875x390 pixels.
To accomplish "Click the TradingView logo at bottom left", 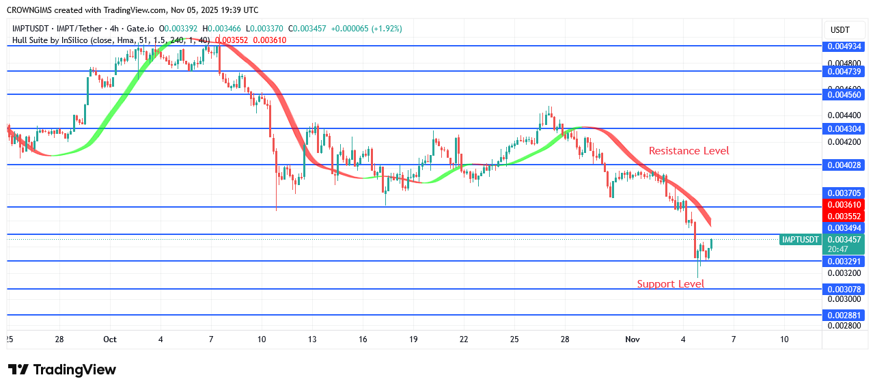I will [x=62, y=370].
